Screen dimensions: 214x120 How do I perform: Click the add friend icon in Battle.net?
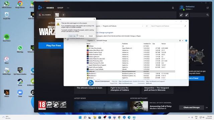[181, 15]
